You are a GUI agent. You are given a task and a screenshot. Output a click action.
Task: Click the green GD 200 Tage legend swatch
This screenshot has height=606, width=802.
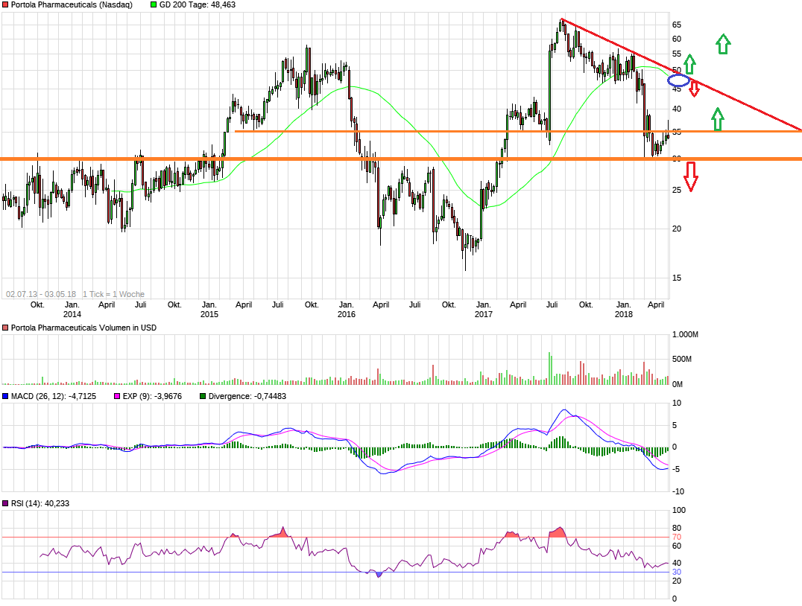154,4
